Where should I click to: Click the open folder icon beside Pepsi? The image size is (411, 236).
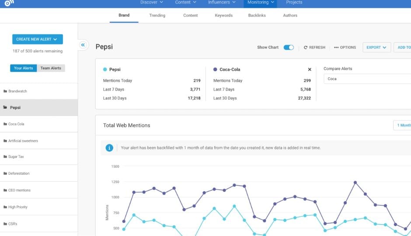tap(5, 108)
